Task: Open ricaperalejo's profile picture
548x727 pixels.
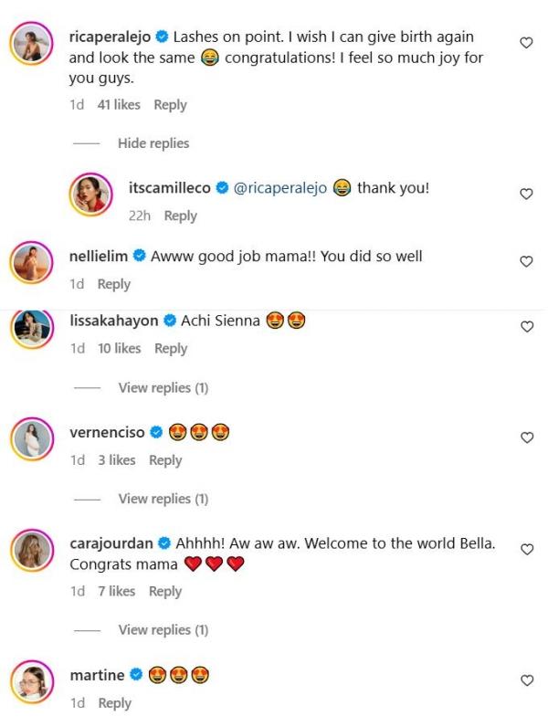Action: (x=35, y=43)
